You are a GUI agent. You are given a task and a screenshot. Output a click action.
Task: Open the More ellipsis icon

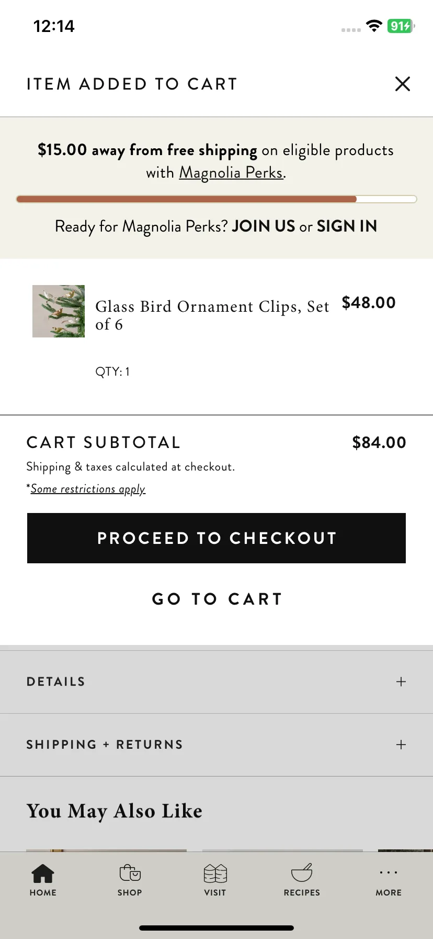[389, 872]
